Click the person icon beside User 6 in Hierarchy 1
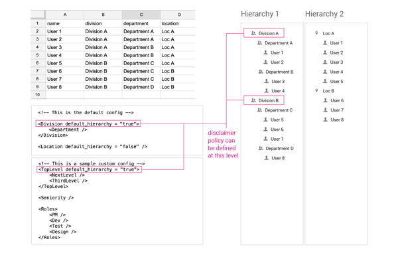398x255 pixels. (265, 129)
